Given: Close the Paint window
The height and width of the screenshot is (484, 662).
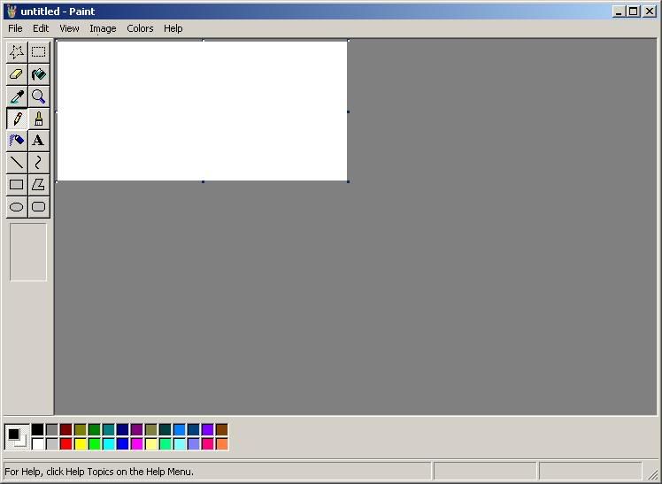Looking at the screenshot, I should click(x=649, y=12).
